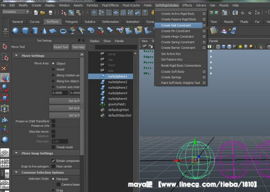Open Create Active Rigid Body options box

(x=204, y=14)
